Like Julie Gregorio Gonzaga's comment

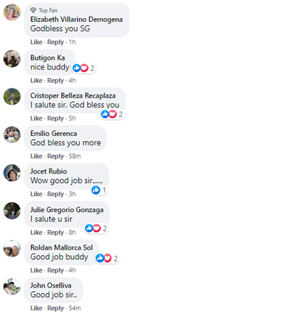pyautogui.click(x=36, y=232)
